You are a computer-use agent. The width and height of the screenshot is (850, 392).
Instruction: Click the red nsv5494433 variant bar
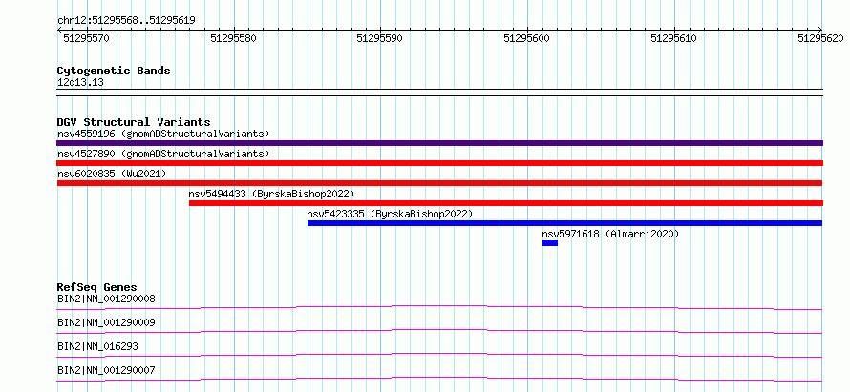(506, 203)
